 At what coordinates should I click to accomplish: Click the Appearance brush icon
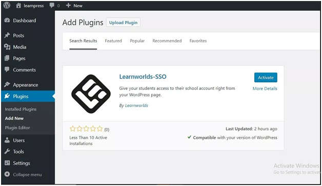7,84
